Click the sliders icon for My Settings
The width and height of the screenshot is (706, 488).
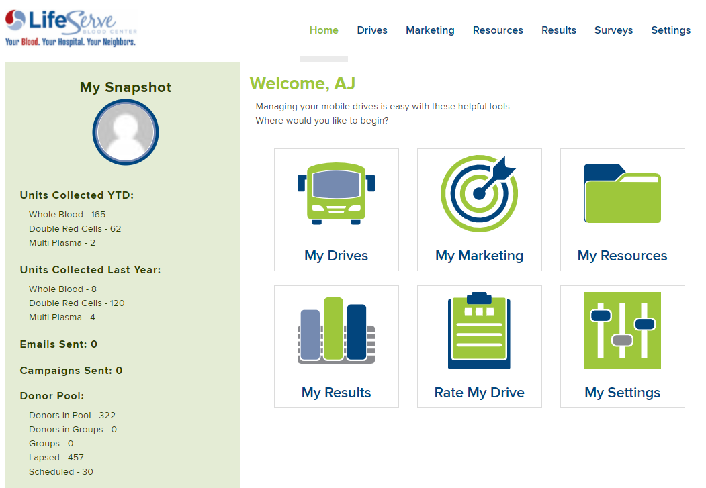[x=622, y=330]
